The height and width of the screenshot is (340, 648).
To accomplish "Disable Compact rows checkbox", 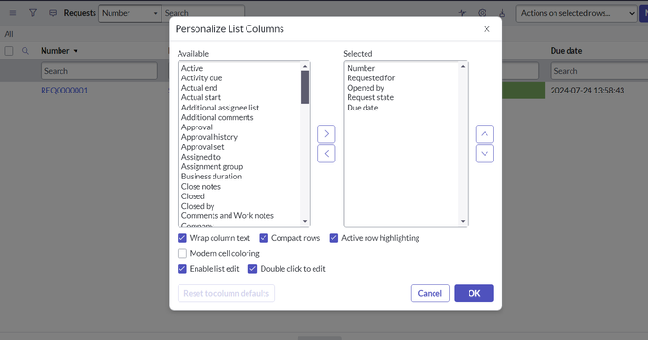I will click(x=264, y=238).
